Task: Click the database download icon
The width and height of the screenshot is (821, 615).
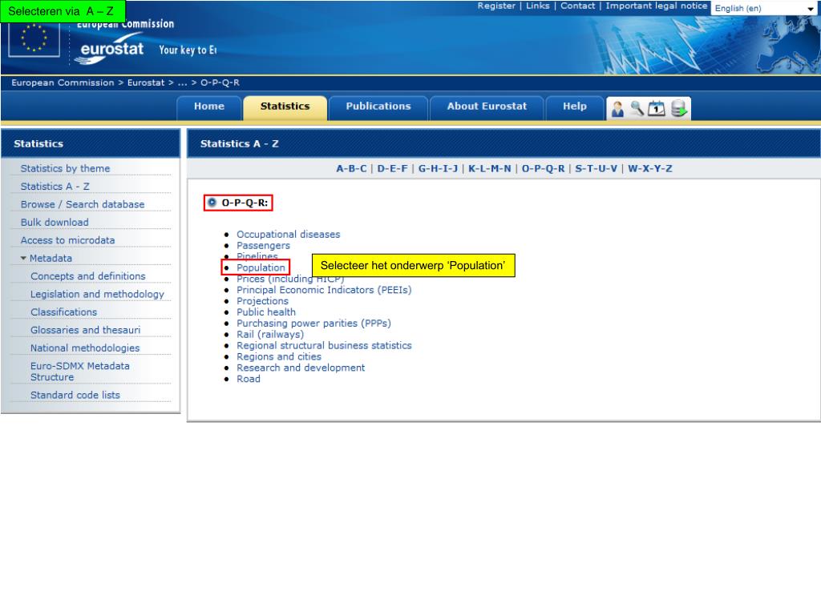Action: [678, 109]
